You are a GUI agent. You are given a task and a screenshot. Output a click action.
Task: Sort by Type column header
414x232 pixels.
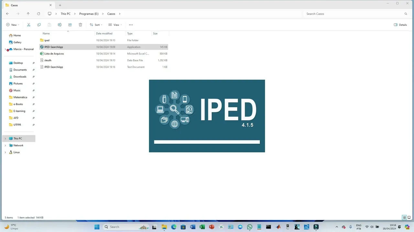(130, 34)
